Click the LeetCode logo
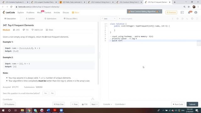The width and height of the screenshot is (201, 113). tap(9, 13)
